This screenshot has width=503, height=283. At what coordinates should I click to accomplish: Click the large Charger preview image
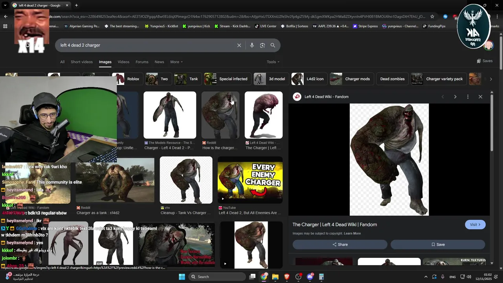(389, 160)
